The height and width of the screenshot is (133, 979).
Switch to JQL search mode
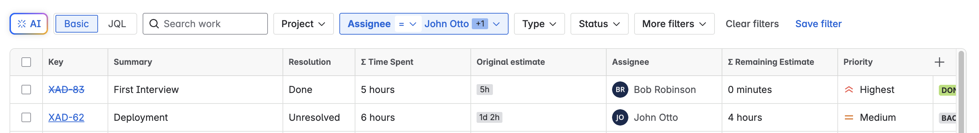pos(117,24)
